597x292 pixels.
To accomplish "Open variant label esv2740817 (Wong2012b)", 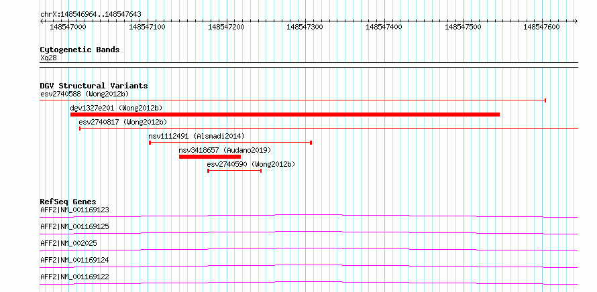I will click(x=123, y=122).
